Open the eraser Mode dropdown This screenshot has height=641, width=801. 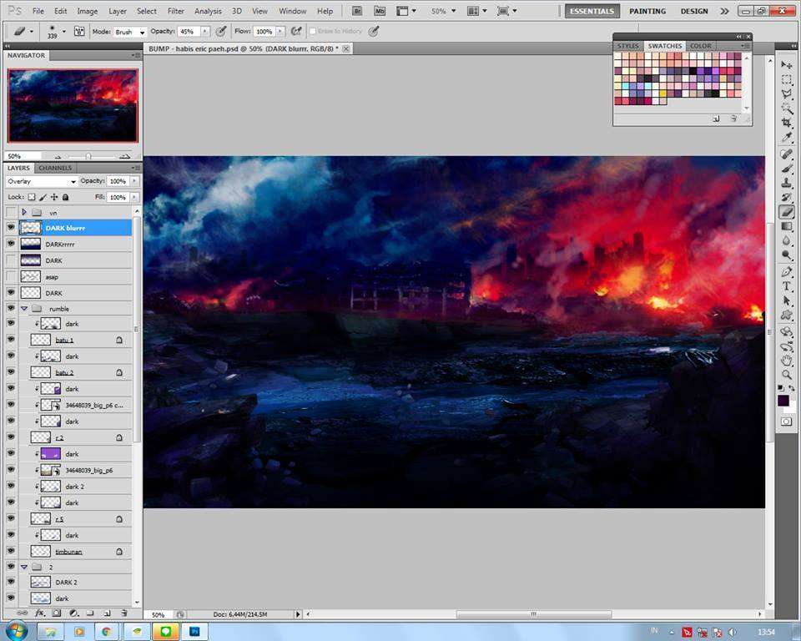coord(130,32)
